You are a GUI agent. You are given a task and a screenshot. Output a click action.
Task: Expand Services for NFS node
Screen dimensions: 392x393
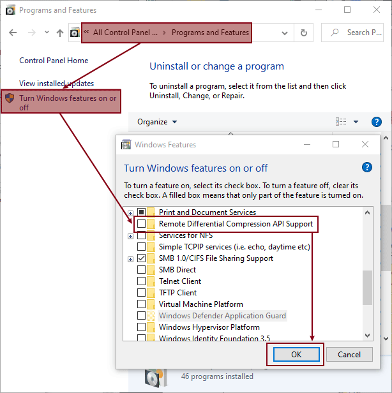[x=130, y=236]
